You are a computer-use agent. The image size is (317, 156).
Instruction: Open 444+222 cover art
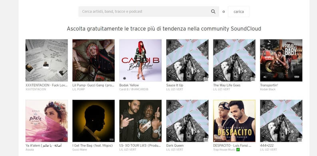281,121
